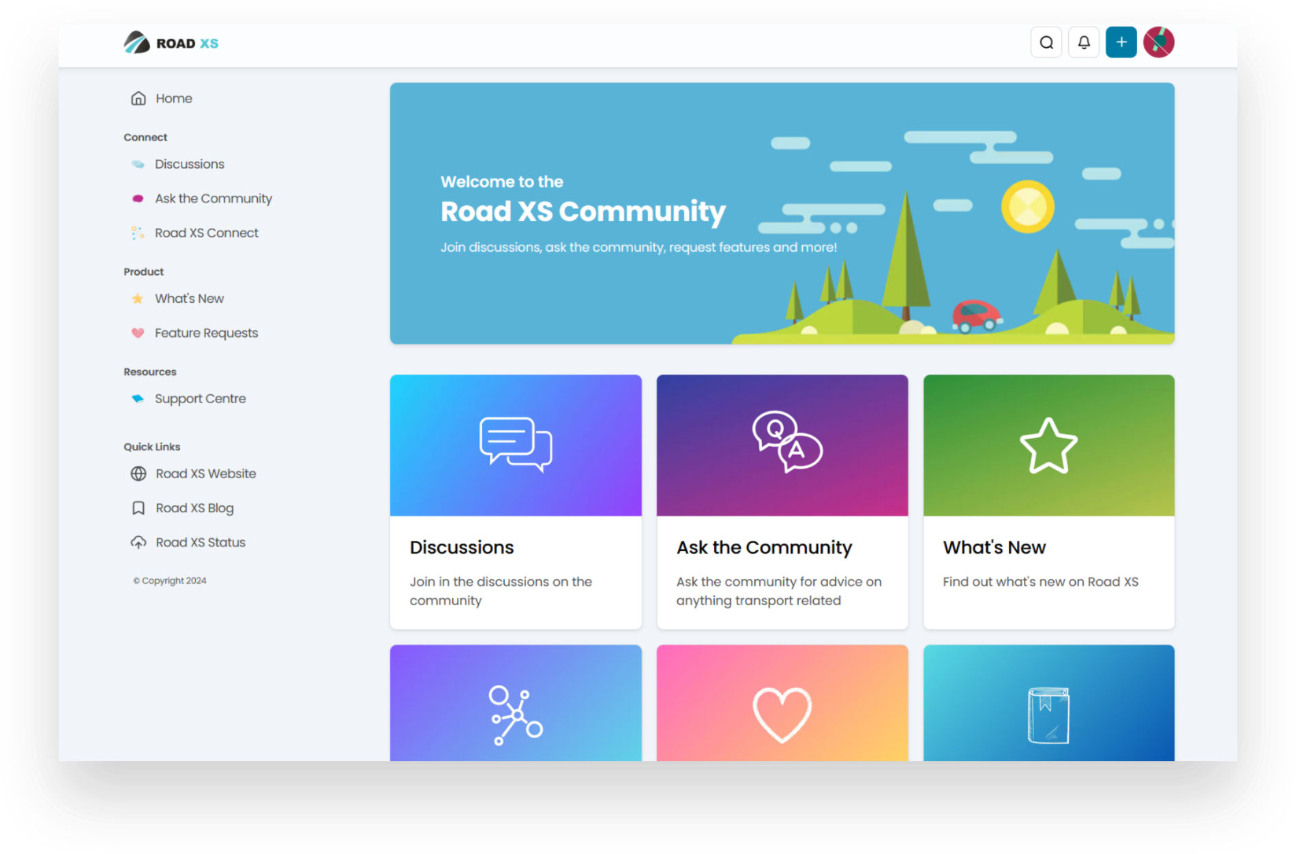Click the notification bell icon
The image size is (1296, 854).
tap(1083, 42)
